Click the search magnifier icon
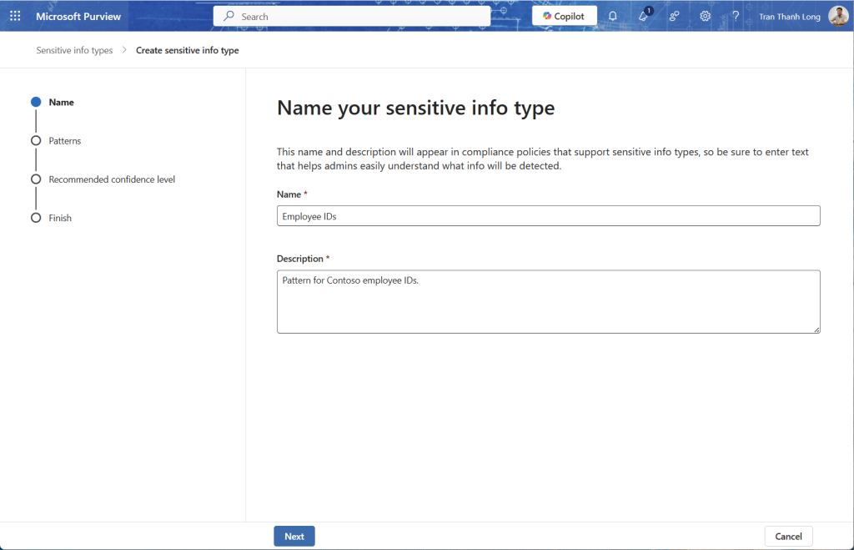Screen dimensions: 854x550 [x=229, y=17]
